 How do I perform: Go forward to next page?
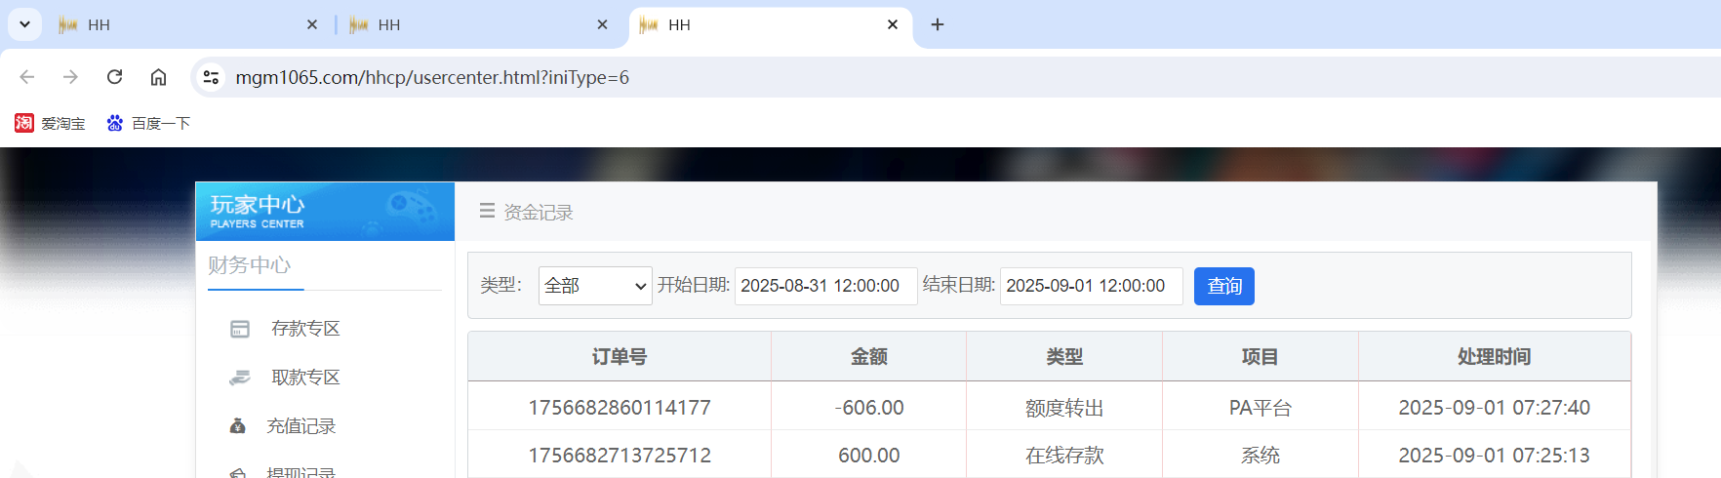pyautogui.click(x=70, y=77)
